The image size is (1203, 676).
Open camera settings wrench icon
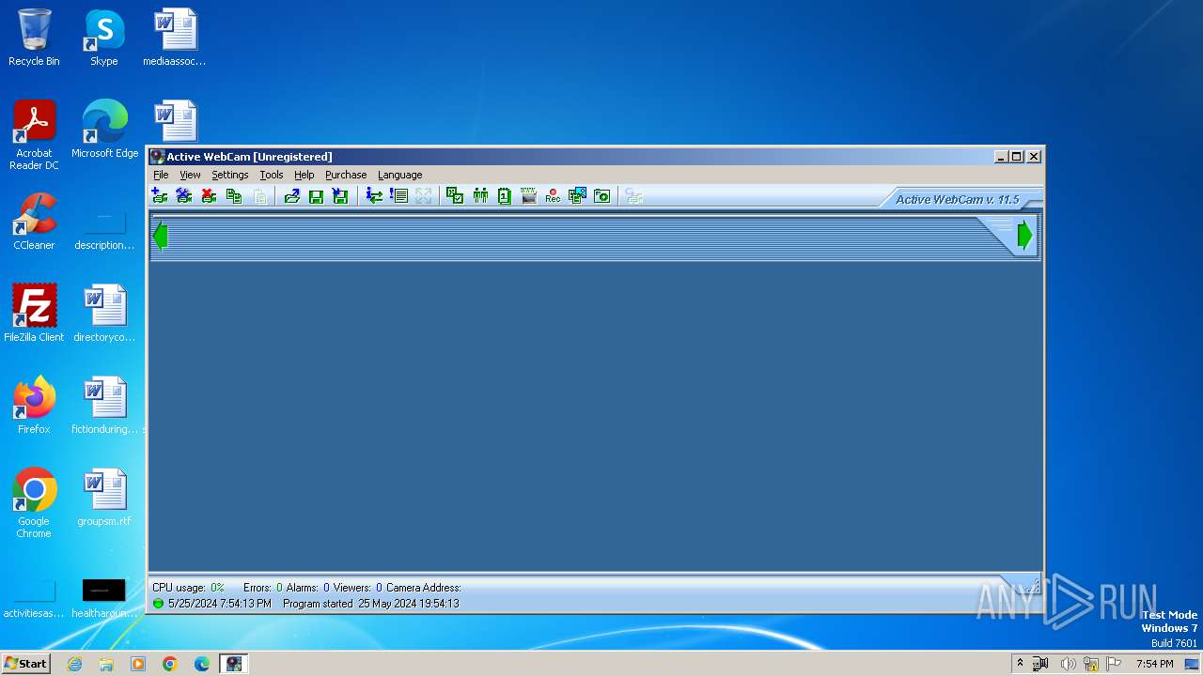pos(184,195)
